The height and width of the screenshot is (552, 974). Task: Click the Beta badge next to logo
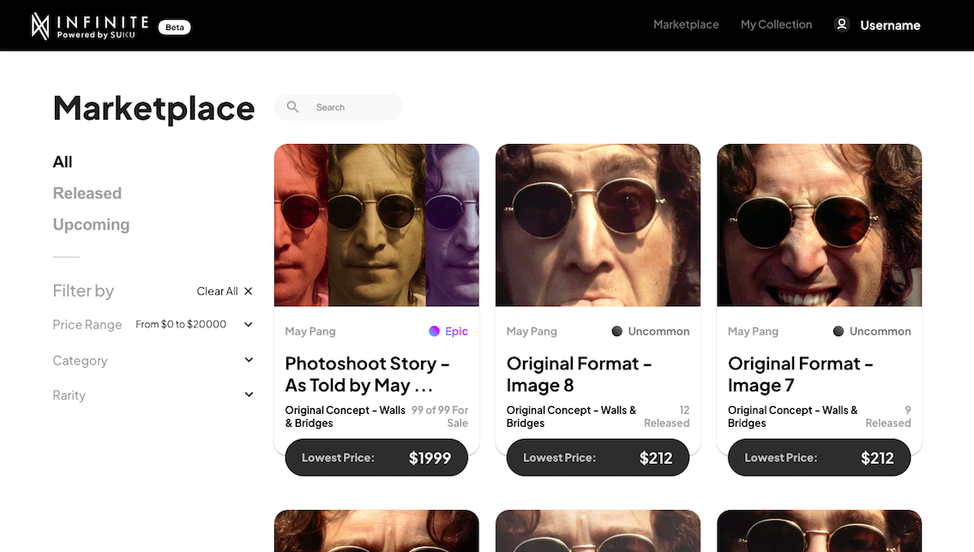[175, 27]
